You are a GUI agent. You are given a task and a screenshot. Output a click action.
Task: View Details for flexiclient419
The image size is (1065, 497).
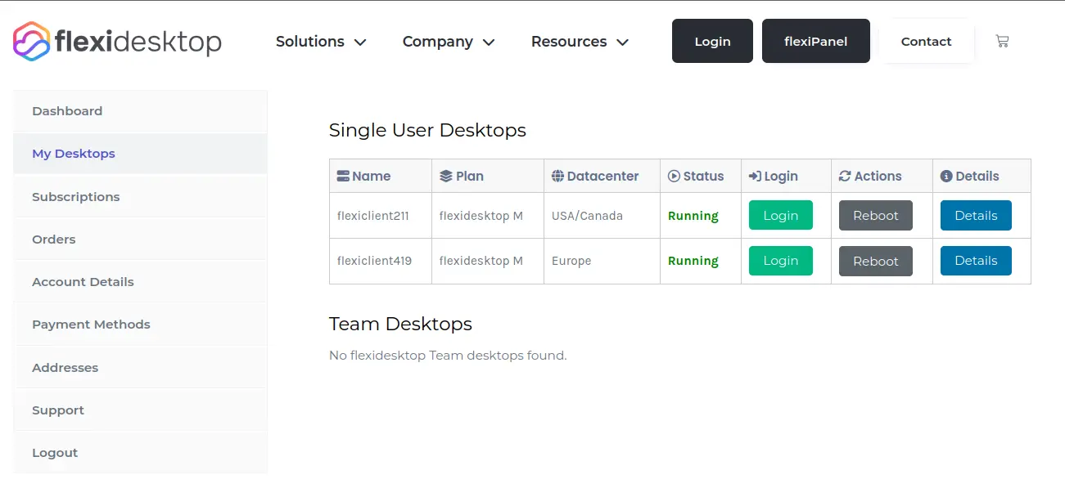pyautogui.click(x=976, y=261)
